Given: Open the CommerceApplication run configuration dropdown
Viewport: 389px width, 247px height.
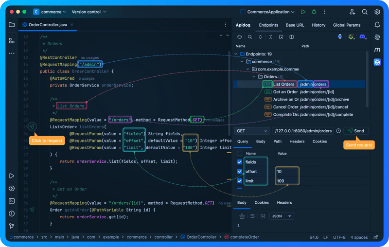Looking at the screenshot, I should [267, 12].
